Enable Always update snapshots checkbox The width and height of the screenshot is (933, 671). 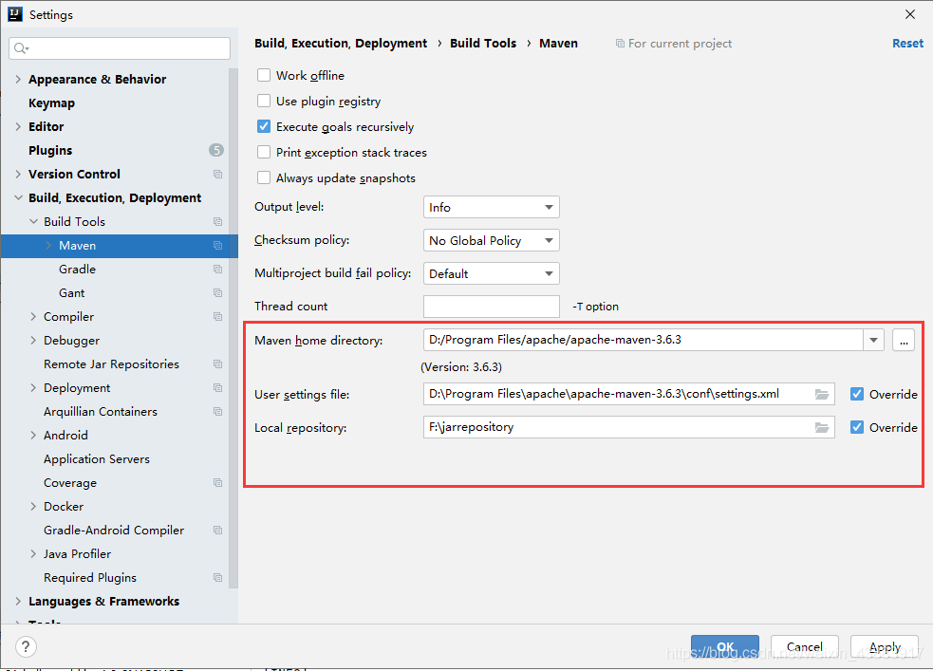264,177
